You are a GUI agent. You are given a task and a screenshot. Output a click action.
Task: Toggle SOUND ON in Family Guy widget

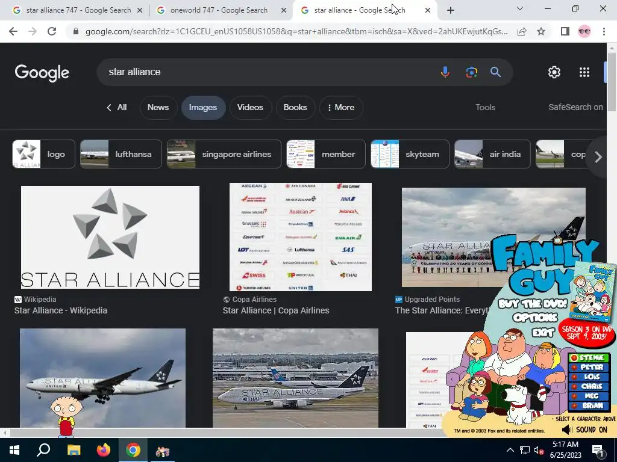tap(586, 430)
